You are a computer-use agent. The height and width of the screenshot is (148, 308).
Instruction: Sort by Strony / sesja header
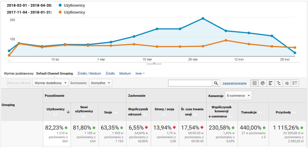coord(164,109)
